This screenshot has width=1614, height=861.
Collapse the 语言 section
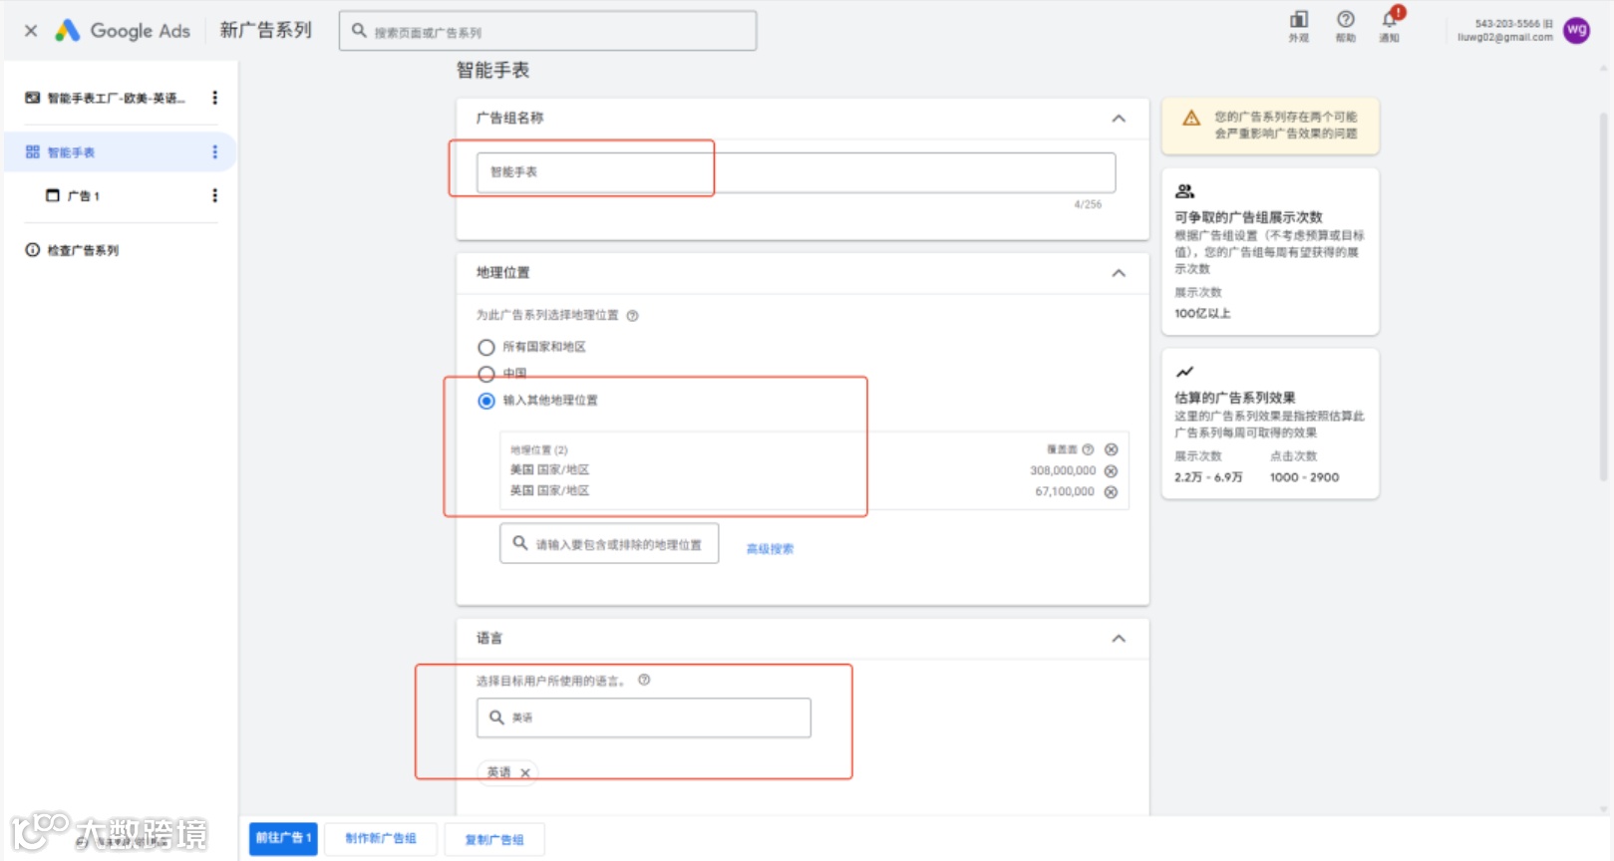1119,639
